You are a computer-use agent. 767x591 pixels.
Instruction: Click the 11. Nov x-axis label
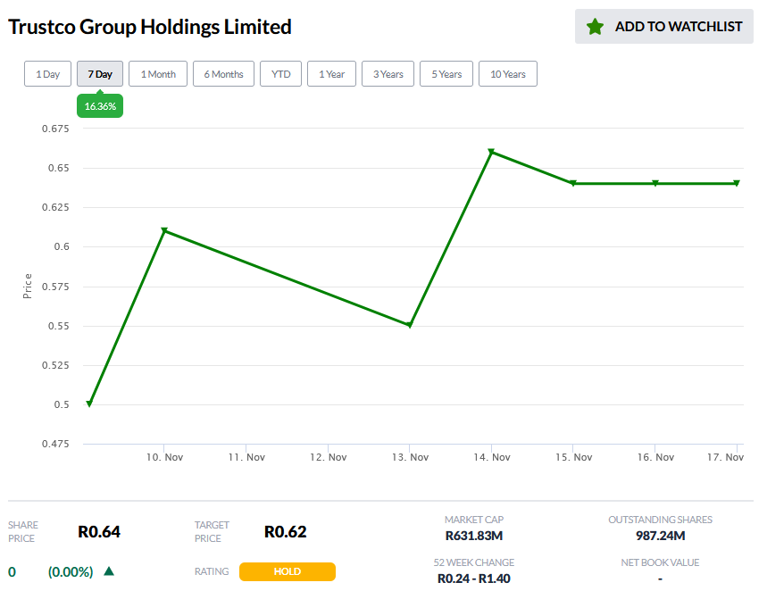(x=246, y=457)
